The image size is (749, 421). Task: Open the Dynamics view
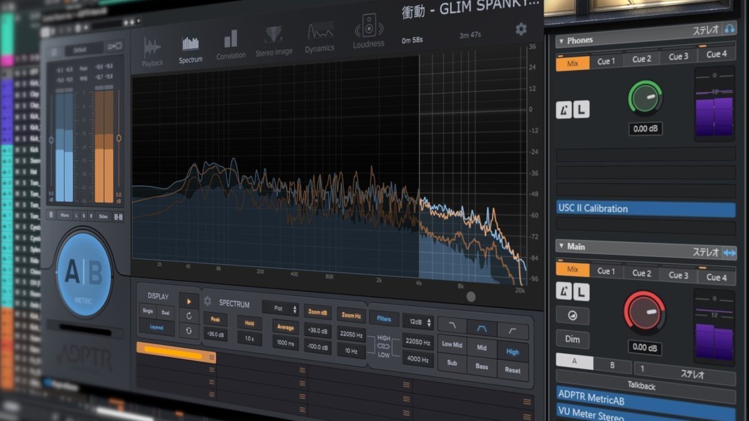(320, 38)
